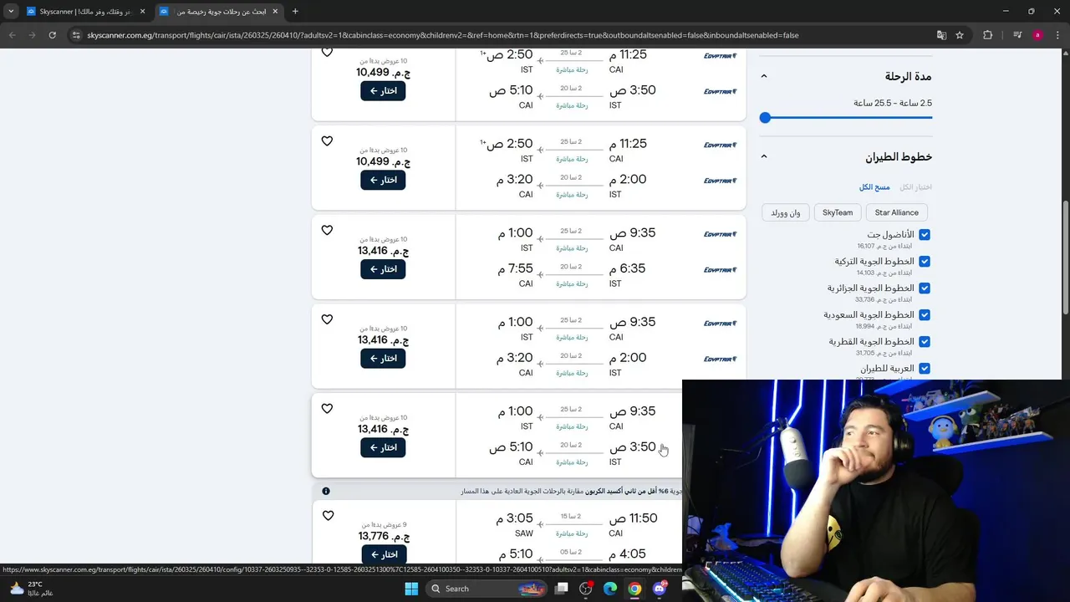Click the ابتداء من 16,107 price text
The width and height of the screenshot is (1070, 602).
[884, 247]
